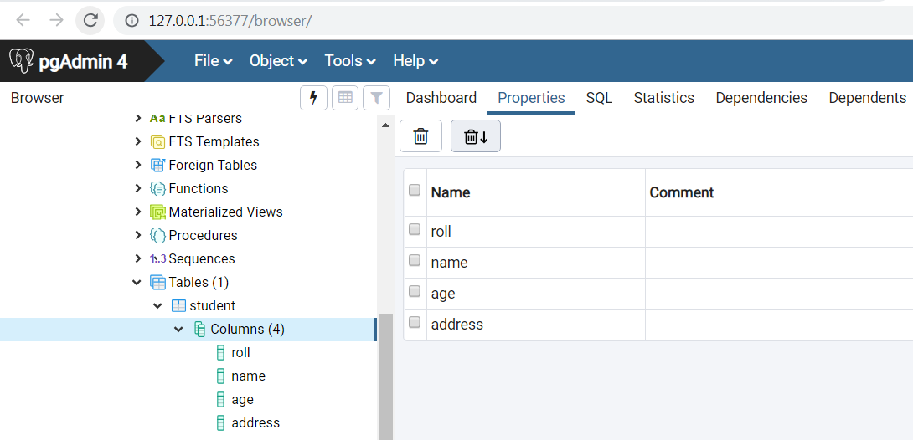This screenshot has height=440, width=913.
Task: Check the box for roll row
Action: point(415,229)
